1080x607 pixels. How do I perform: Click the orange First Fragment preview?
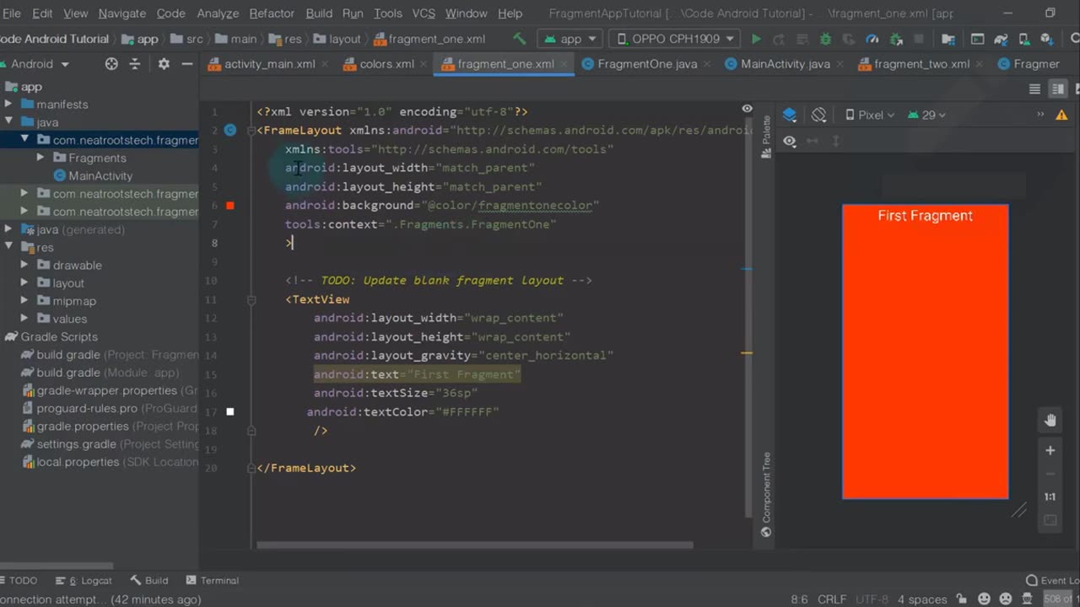pyautogui.click(x=926, y=352)
